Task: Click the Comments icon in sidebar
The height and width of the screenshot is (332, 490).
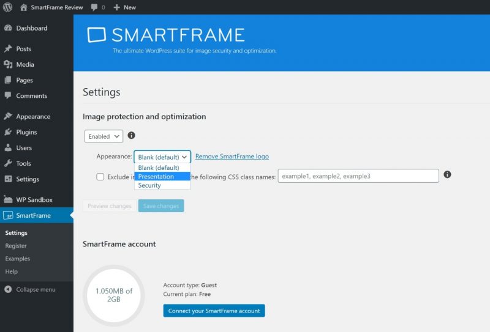Action: click(x=8, y=95)
